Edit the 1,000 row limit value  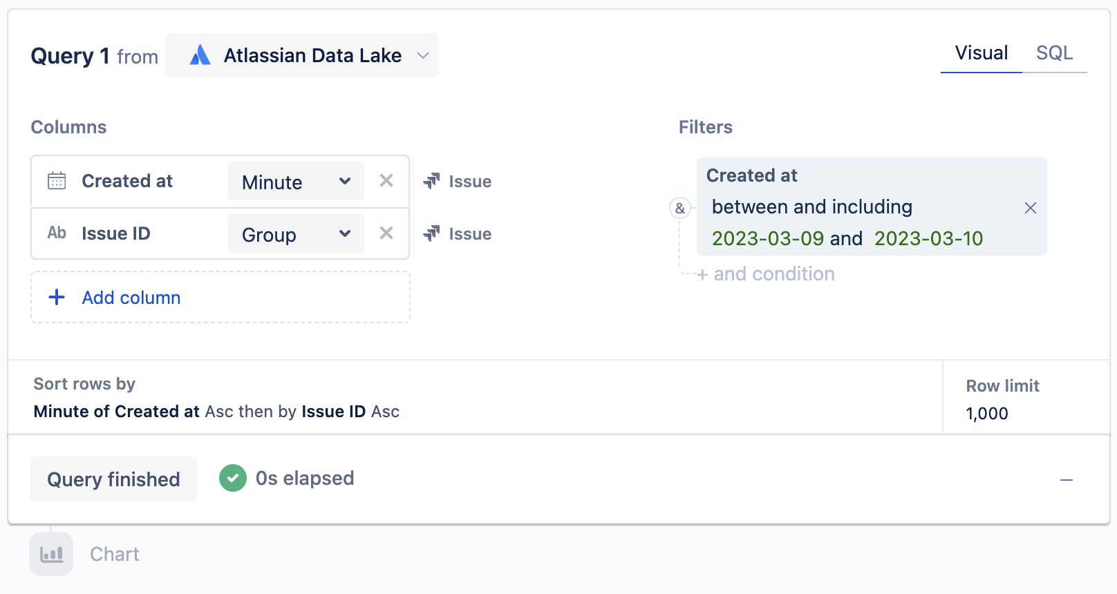[x=987, y=414]
